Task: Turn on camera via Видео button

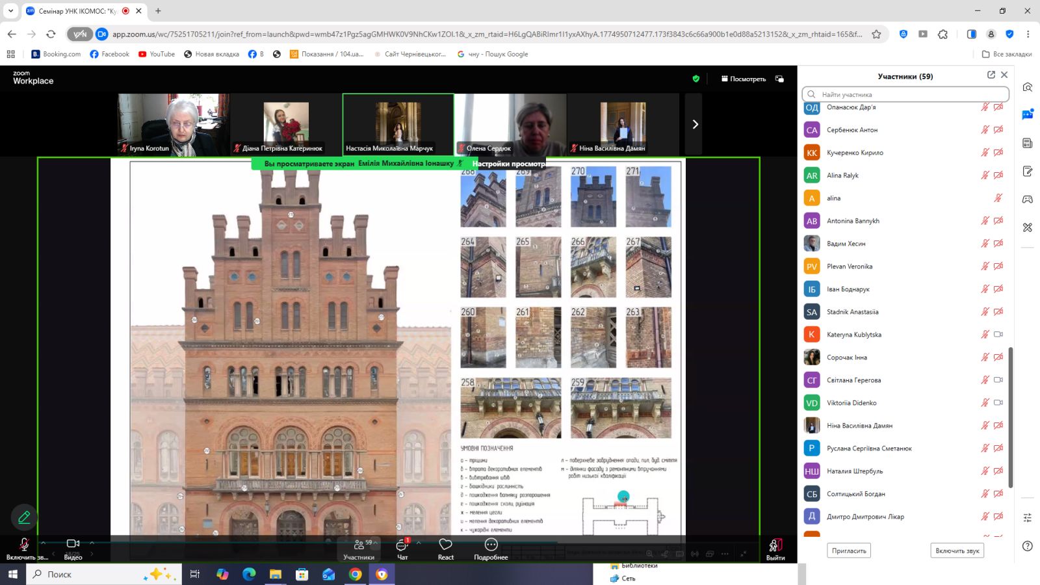Action: coord(73,549)
